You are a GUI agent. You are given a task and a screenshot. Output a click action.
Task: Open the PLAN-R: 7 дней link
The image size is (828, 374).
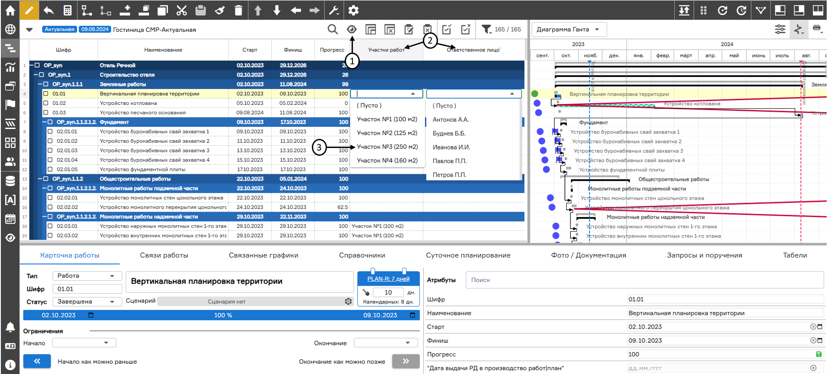coord(388,279)
